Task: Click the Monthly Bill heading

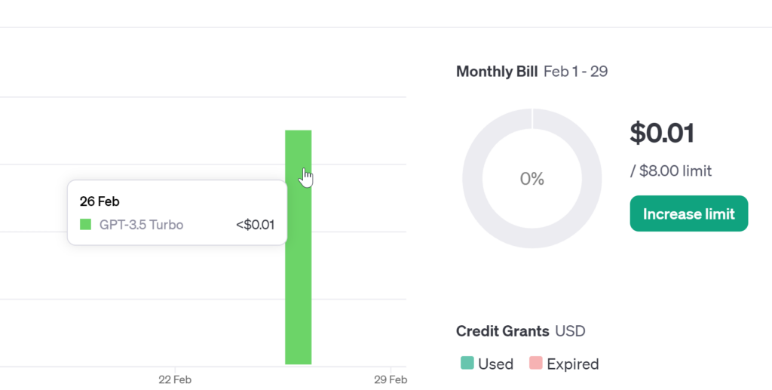Action: pos(497,72)
